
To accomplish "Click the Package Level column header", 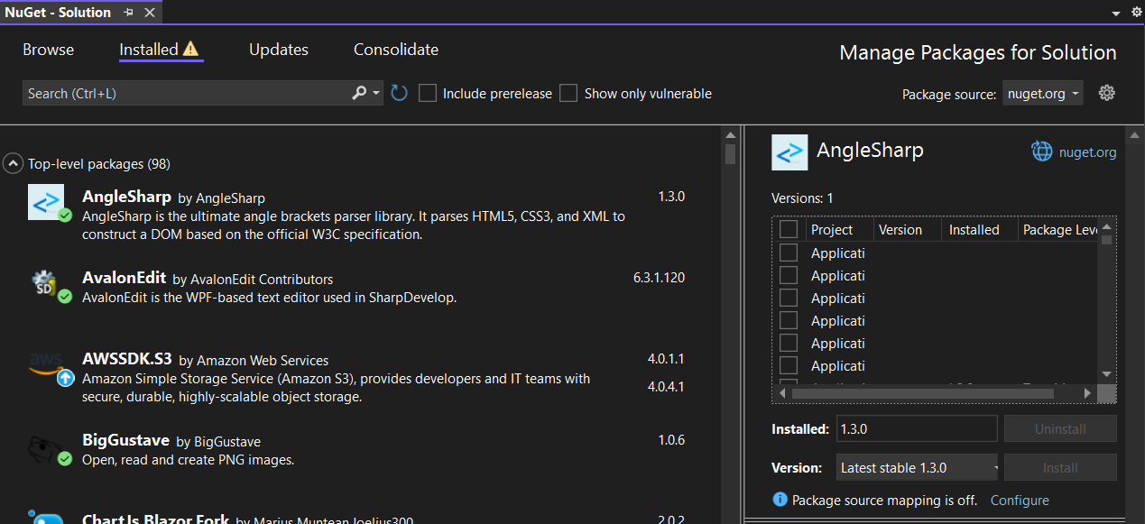I will tap(1058, 229).
